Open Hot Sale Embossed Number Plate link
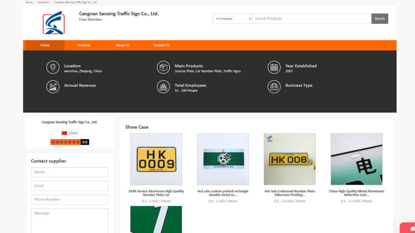Screen dimensions: 415x233 click(290, 193)
